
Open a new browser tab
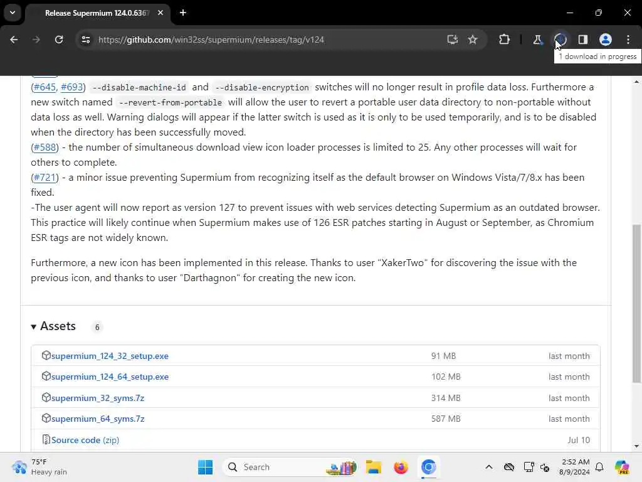[183, 13]
